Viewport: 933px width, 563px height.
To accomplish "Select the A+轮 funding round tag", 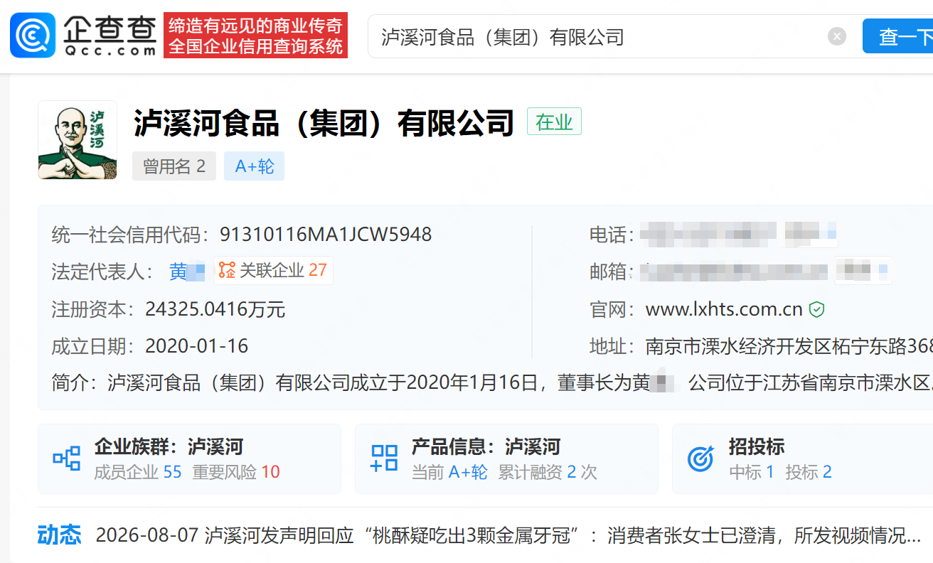I will 254,166.
